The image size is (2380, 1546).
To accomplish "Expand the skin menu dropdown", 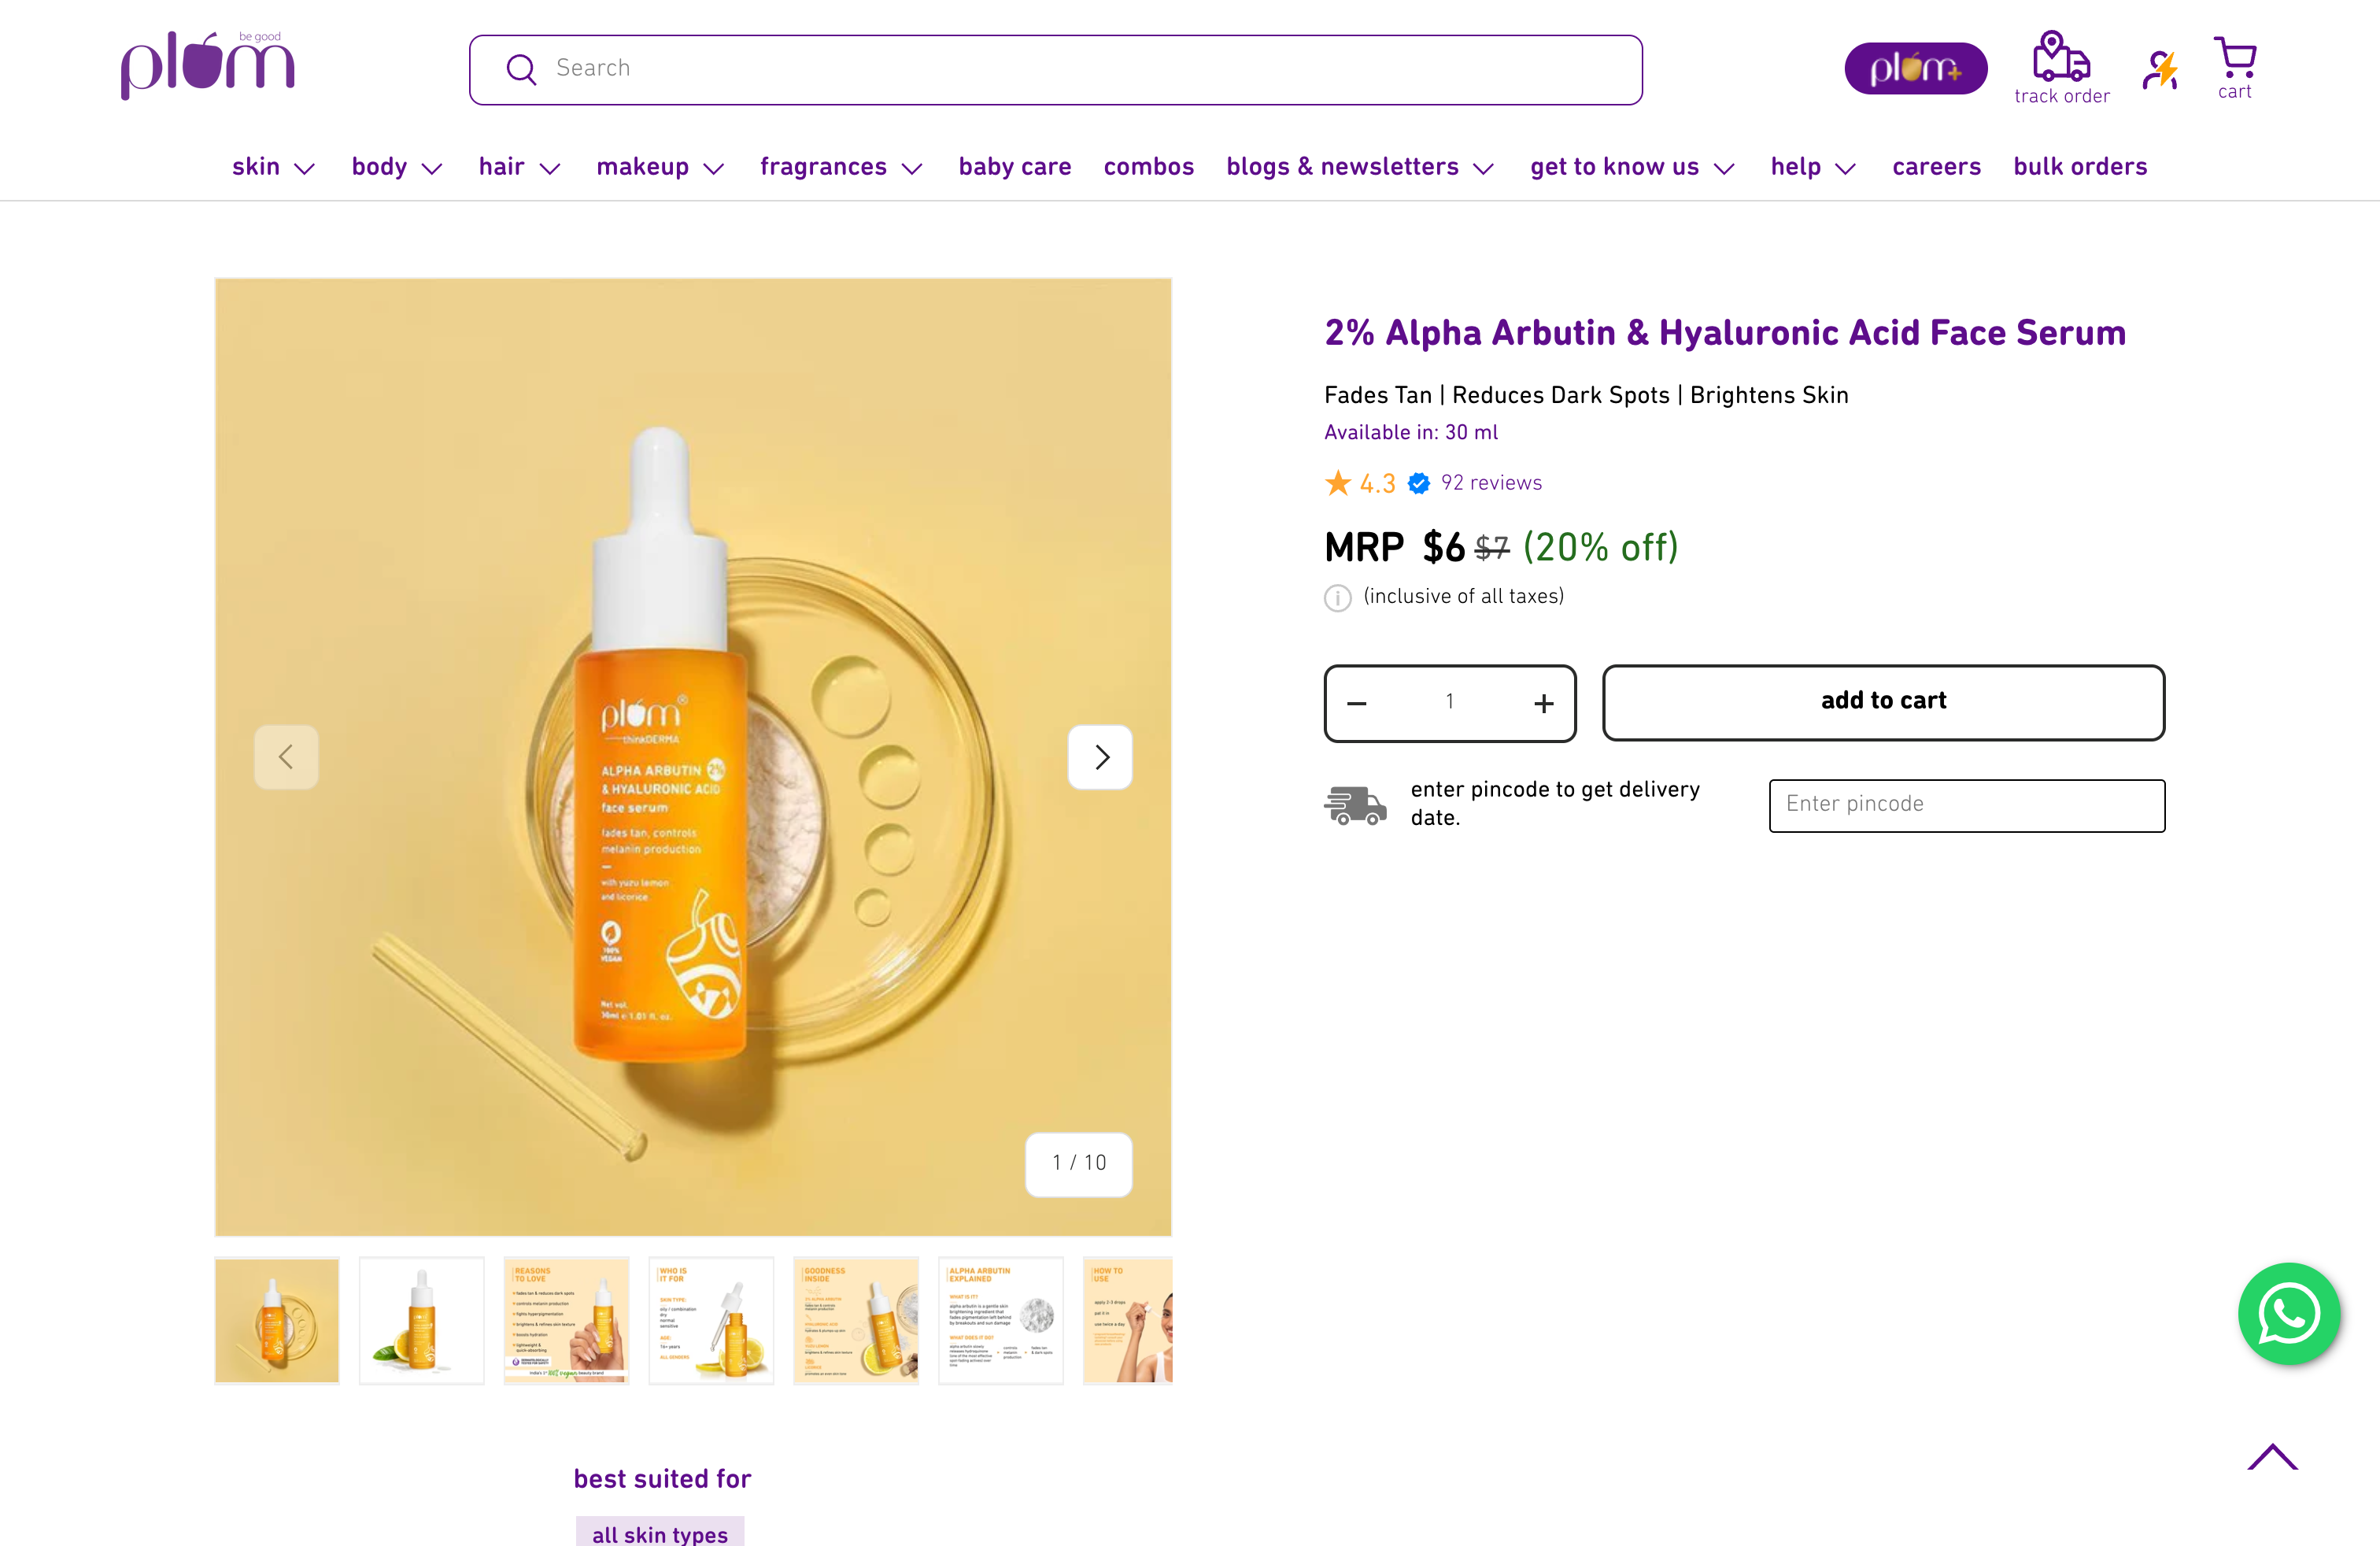I will tap(273, 167).
